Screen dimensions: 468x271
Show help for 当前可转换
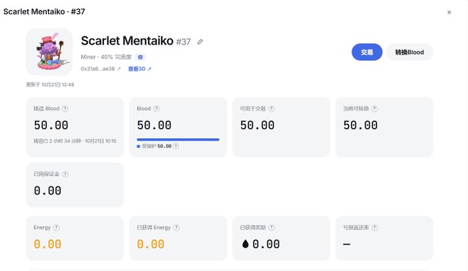click(x=374, y=109)
